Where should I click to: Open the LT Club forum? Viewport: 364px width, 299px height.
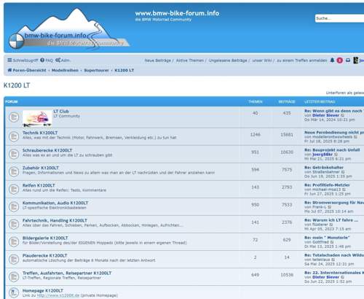(61, 111)
